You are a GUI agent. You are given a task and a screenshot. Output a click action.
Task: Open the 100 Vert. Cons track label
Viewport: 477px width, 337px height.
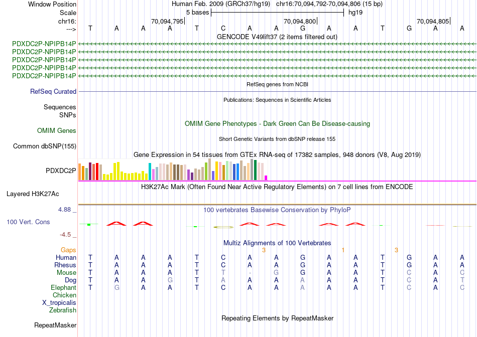[28, 222]
